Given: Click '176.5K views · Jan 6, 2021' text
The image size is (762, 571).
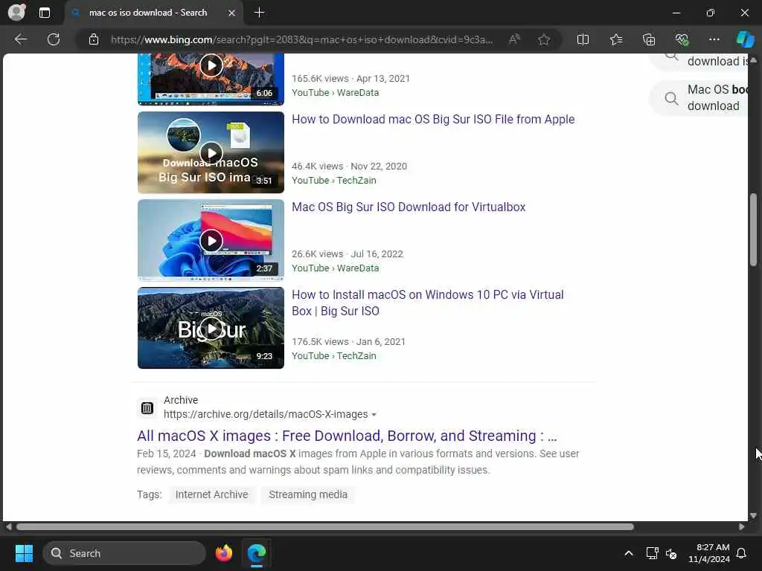Looking at the screenshot, I should [x=348, y=342].
